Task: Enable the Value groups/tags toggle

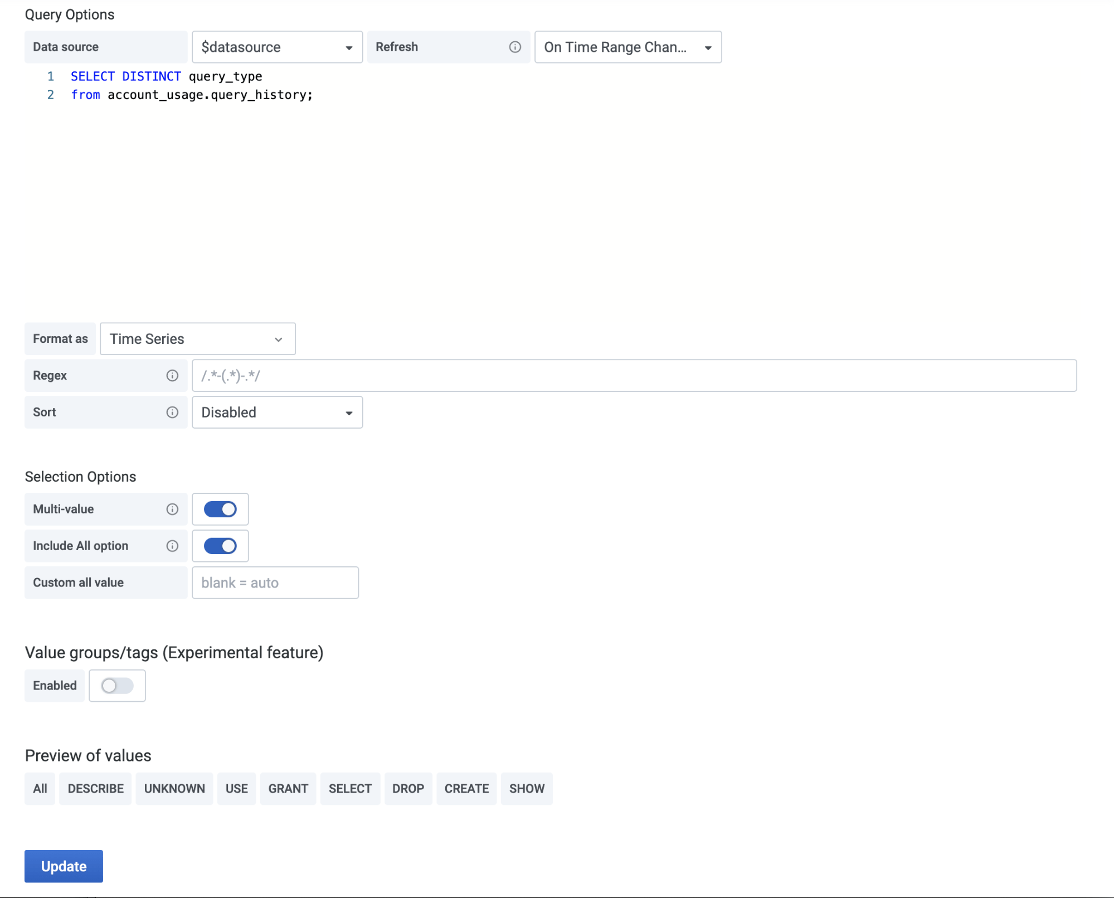Action: coord(117,686)
